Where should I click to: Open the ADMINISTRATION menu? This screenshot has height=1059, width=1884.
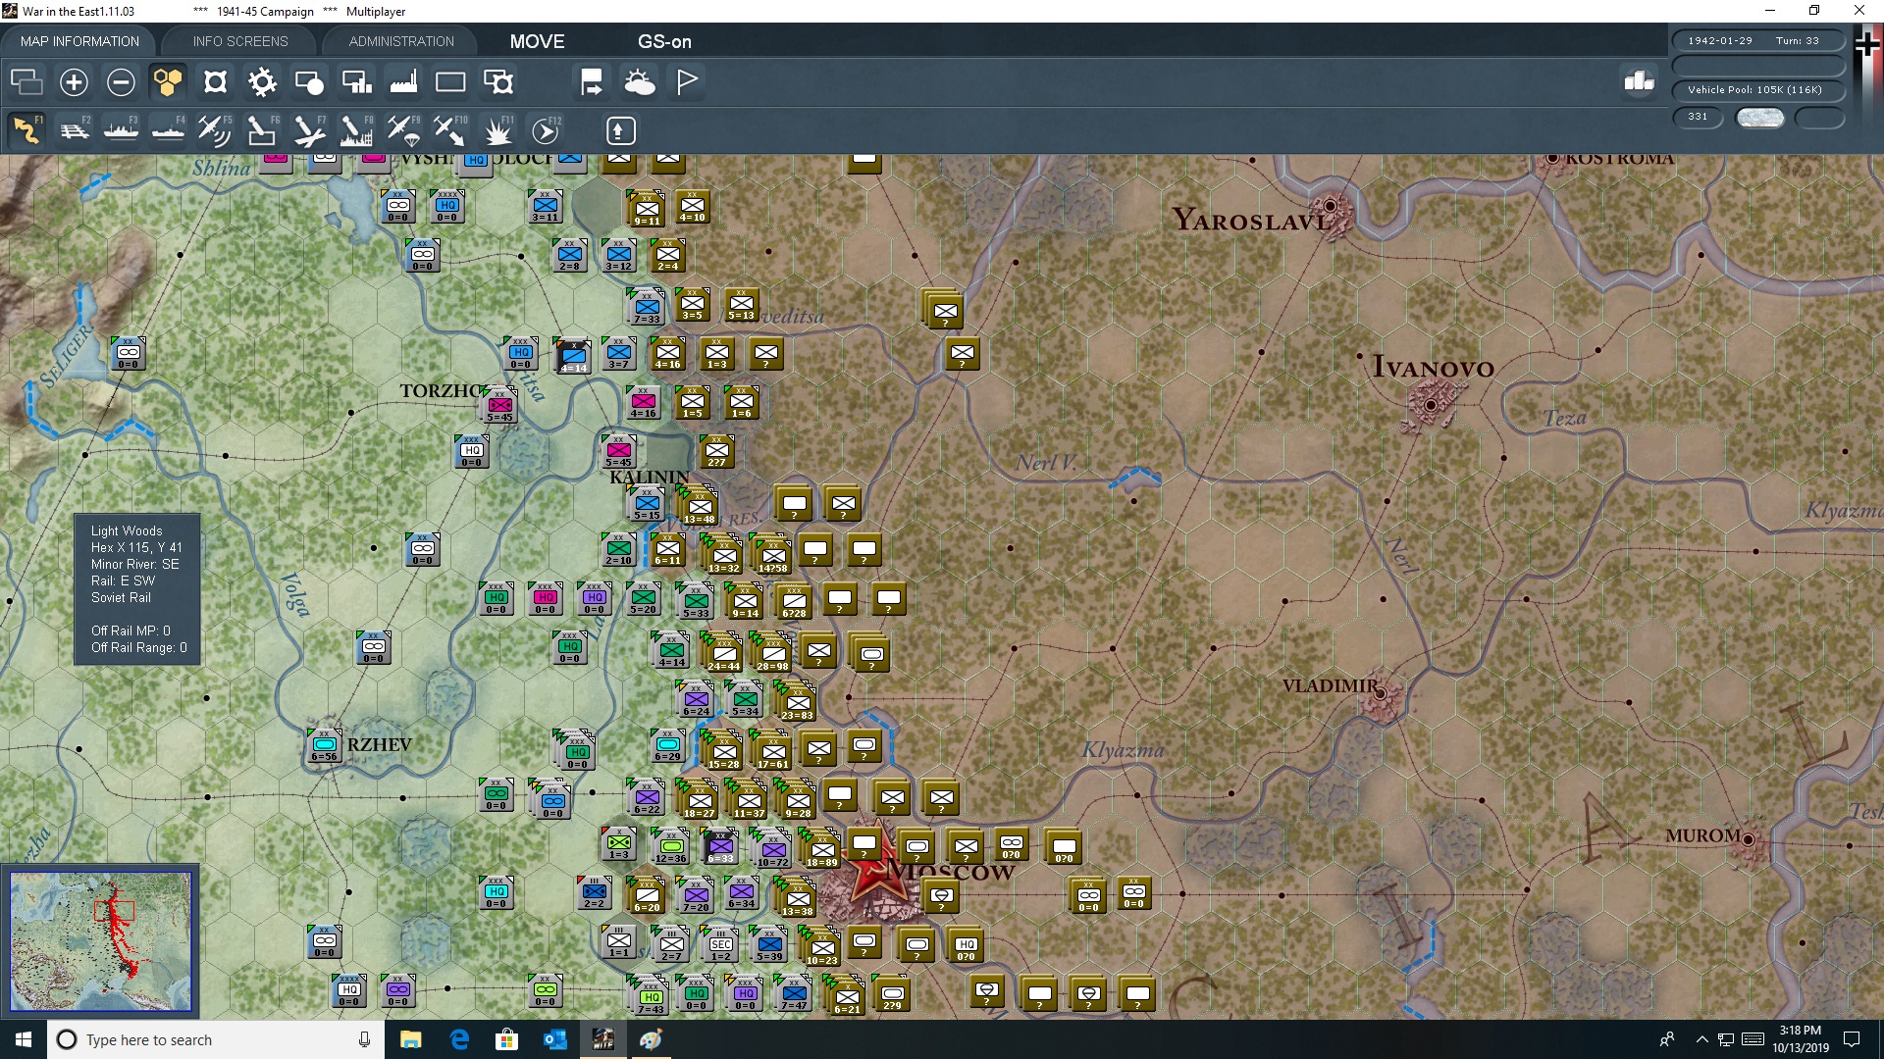(399, 41)
